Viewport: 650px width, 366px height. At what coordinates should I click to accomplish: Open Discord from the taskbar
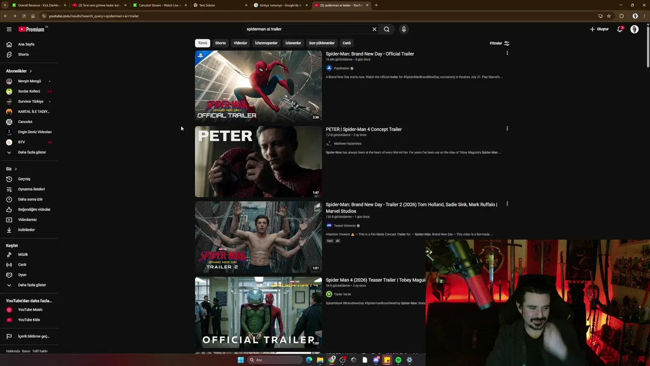click(376, 360)
